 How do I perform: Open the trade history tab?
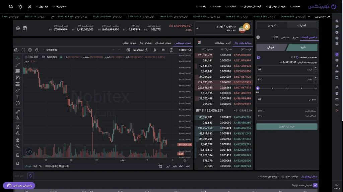point(268,177)
